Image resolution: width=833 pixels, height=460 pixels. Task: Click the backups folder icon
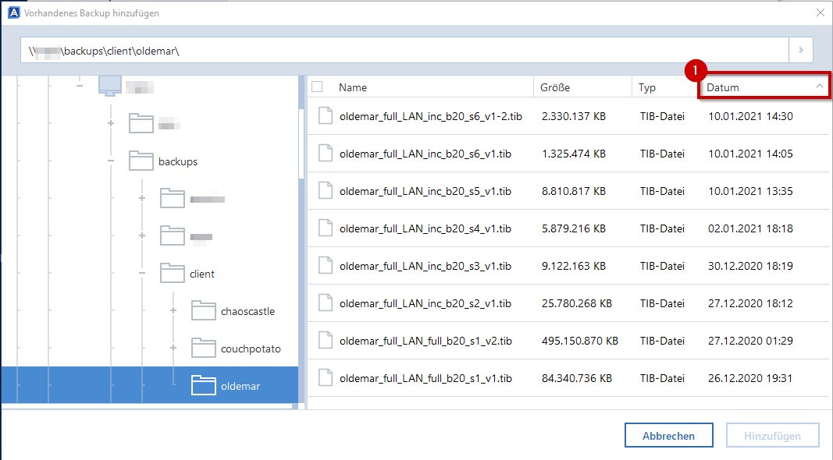click(x=141, y=161)
